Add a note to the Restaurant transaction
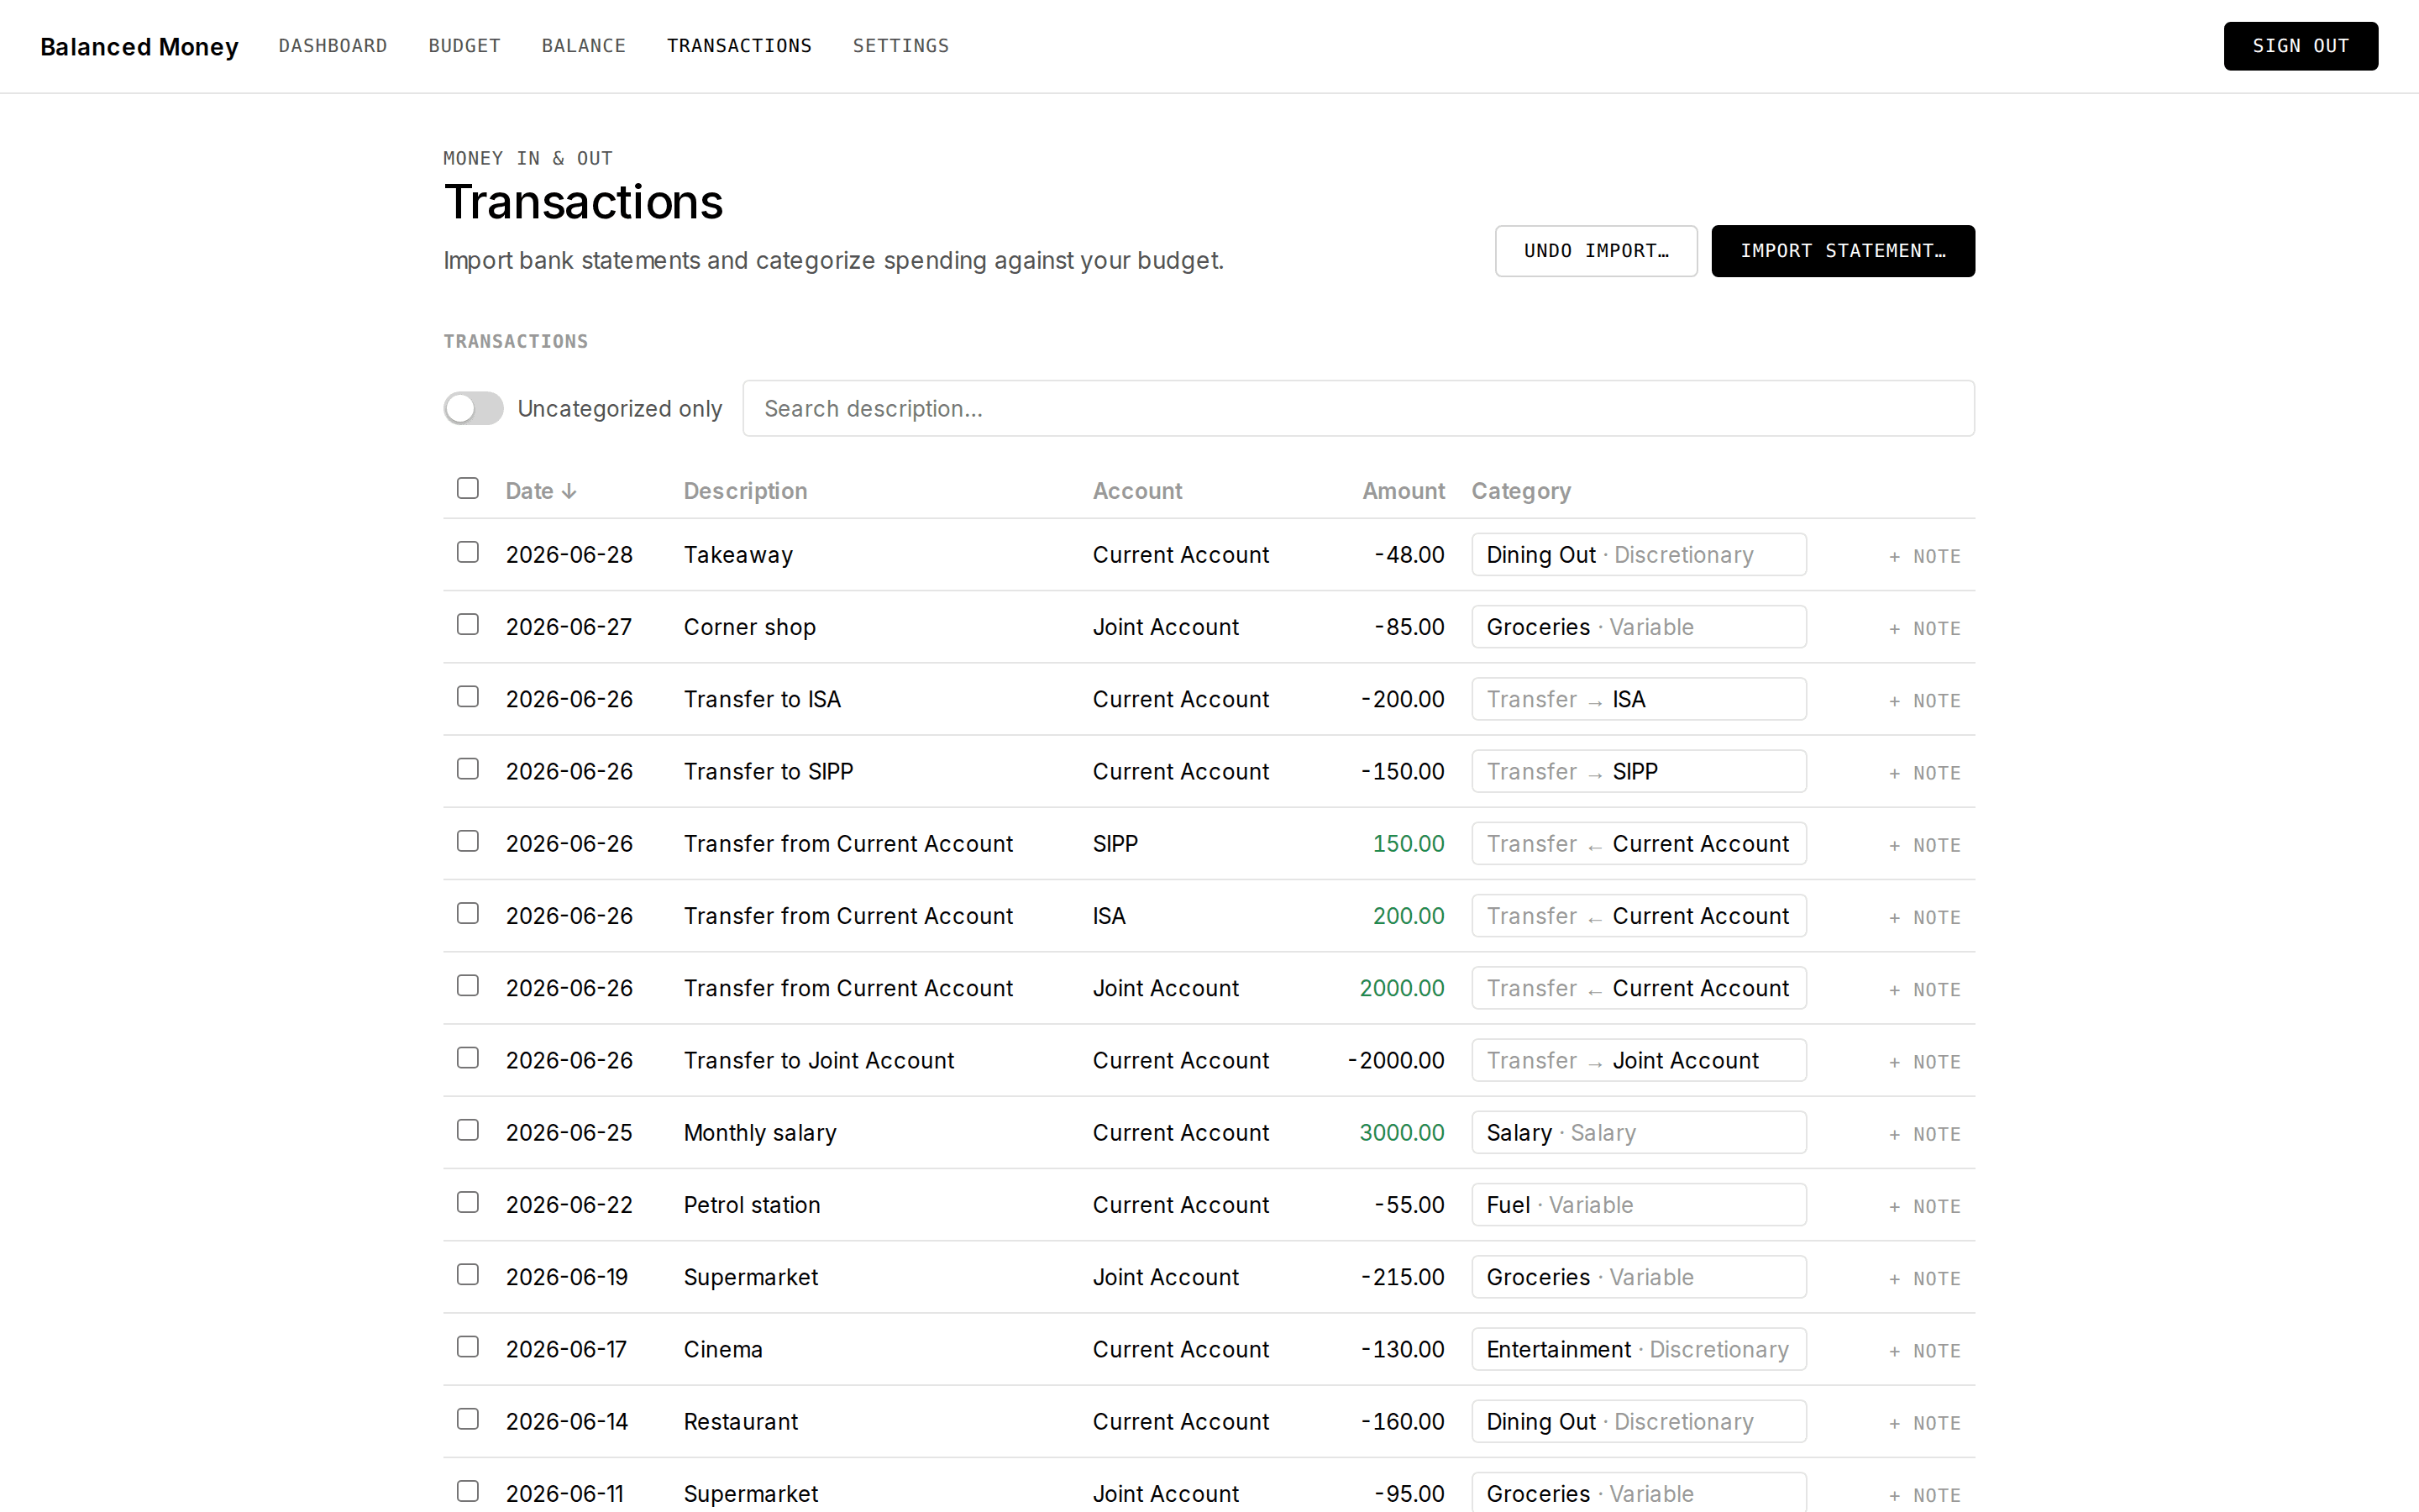Screen dimensions: 2419x1512 (x=1924, y=1423)
